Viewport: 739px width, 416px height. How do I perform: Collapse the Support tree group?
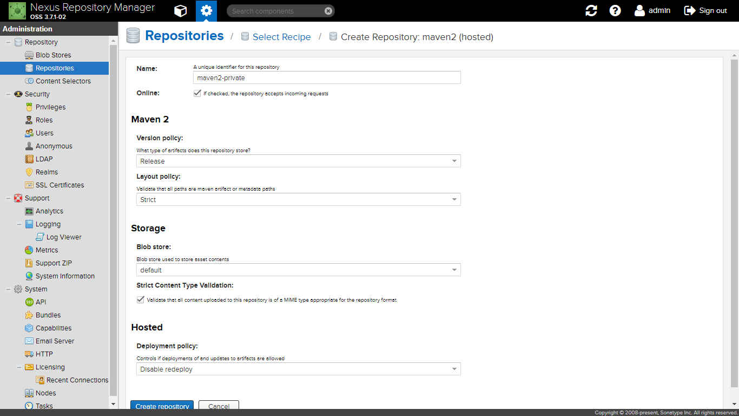8,198
